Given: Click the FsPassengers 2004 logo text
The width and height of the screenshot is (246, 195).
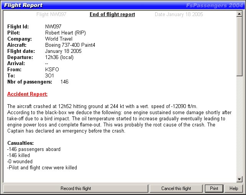Looking at the screenshot, I should pyautogui.click(x=214, y=5).
